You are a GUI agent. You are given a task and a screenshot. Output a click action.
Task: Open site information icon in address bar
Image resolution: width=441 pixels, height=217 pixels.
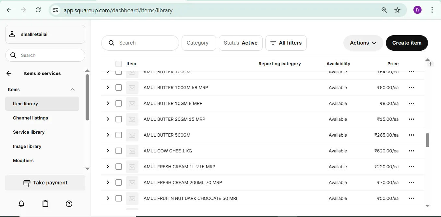(55, 10)
